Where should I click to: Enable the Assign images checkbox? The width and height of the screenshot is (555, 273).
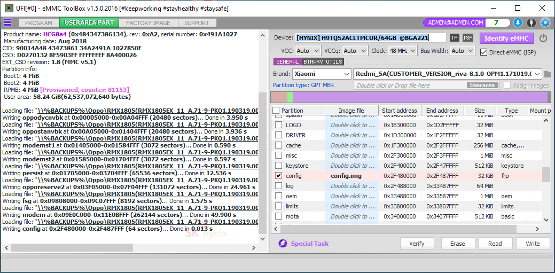[x=507, y=85]
